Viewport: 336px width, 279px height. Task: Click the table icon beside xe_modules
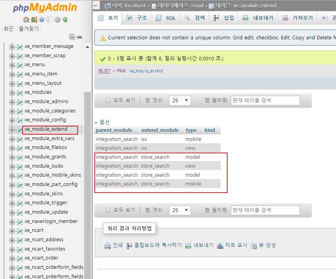[20, 93]
